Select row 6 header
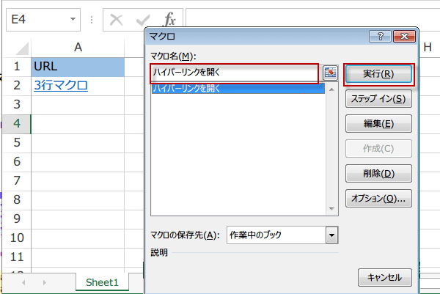The image size is (440, 294). tap(17, 162)
